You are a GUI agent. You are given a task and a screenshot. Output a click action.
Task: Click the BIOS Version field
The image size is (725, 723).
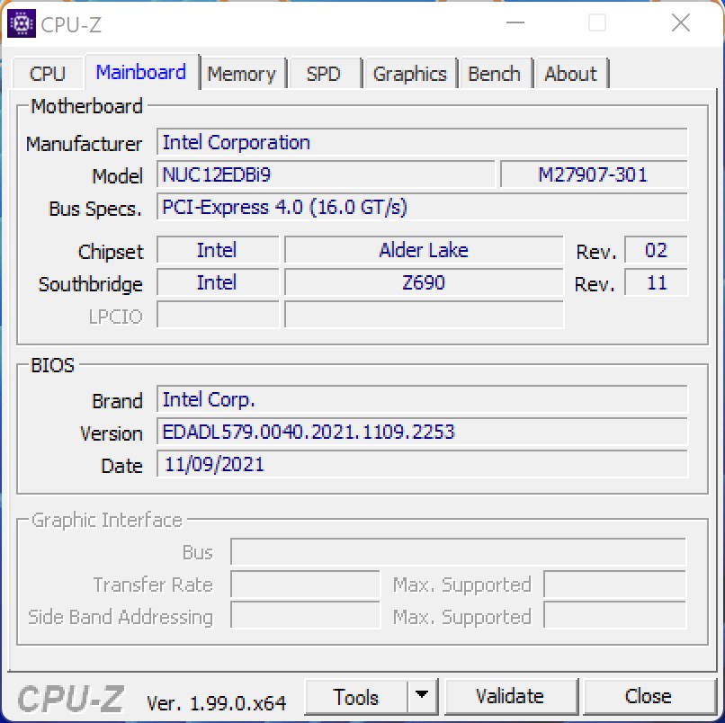point(422,432)
